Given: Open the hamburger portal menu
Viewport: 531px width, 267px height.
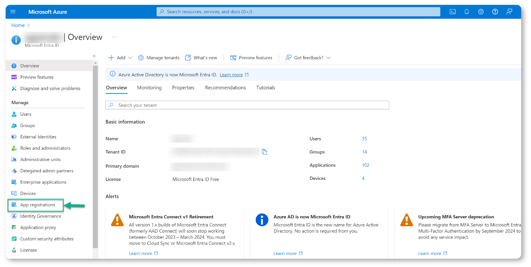Looking at the screenshot, I should pos(13,12).
